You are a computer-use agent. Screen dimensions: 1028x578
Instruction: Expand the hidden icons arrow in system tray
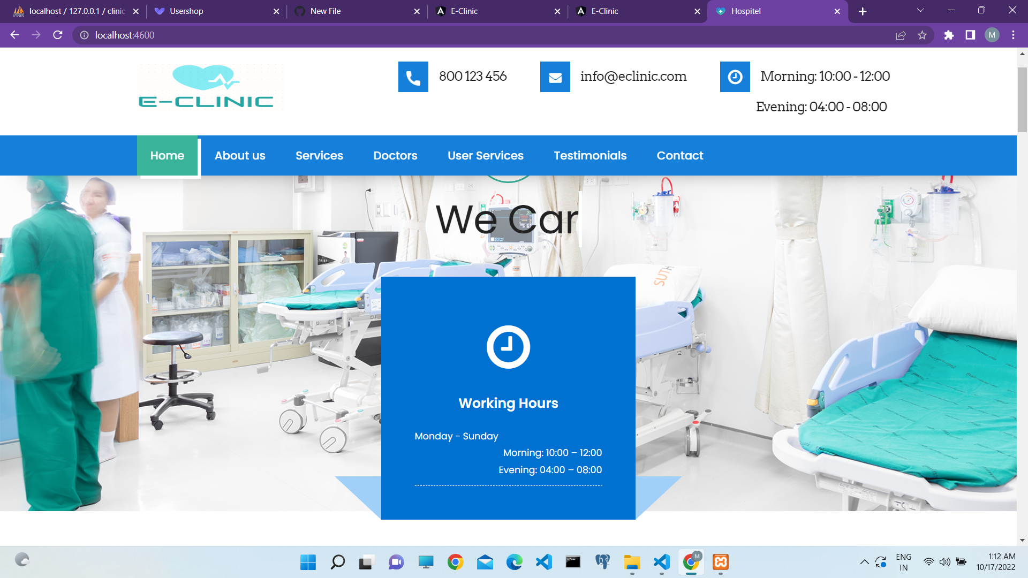click(x=864, y=562)
